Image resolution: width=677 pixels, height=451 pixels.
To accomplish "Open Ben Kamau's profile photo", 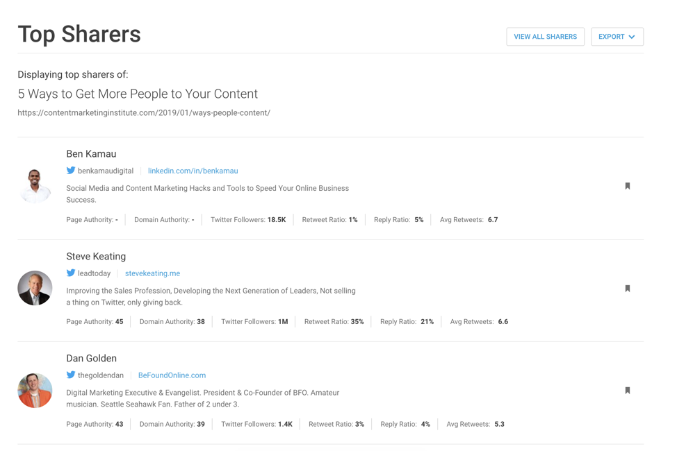I will tap(35, 186).
